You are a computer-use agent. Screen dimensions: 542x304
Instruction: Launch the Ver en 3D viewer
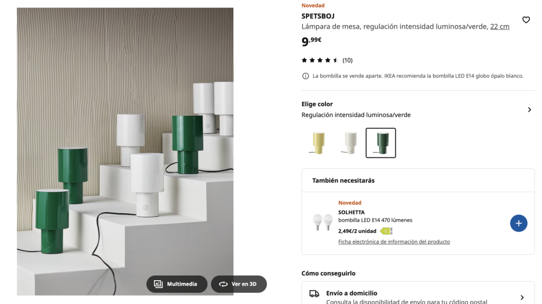(239, 284)
